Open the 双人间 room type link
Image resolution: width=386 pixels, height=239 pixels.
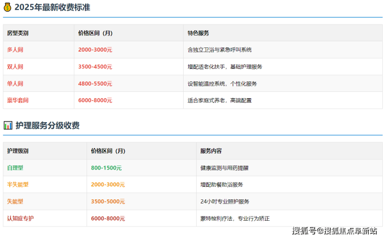click(x=15, y=67)
